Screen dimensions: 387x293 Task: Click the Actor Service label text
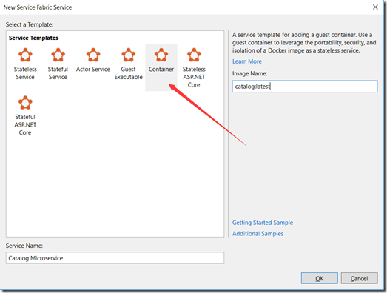coord(93,69)
